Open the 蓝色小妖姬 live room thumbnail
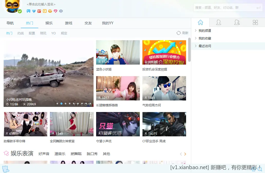The height and width of the screenshot is (173, 265). [118, 52]
